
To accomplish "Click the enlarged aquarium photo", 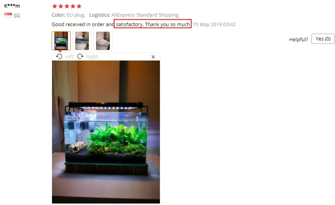I will click(x=106, y=132).
